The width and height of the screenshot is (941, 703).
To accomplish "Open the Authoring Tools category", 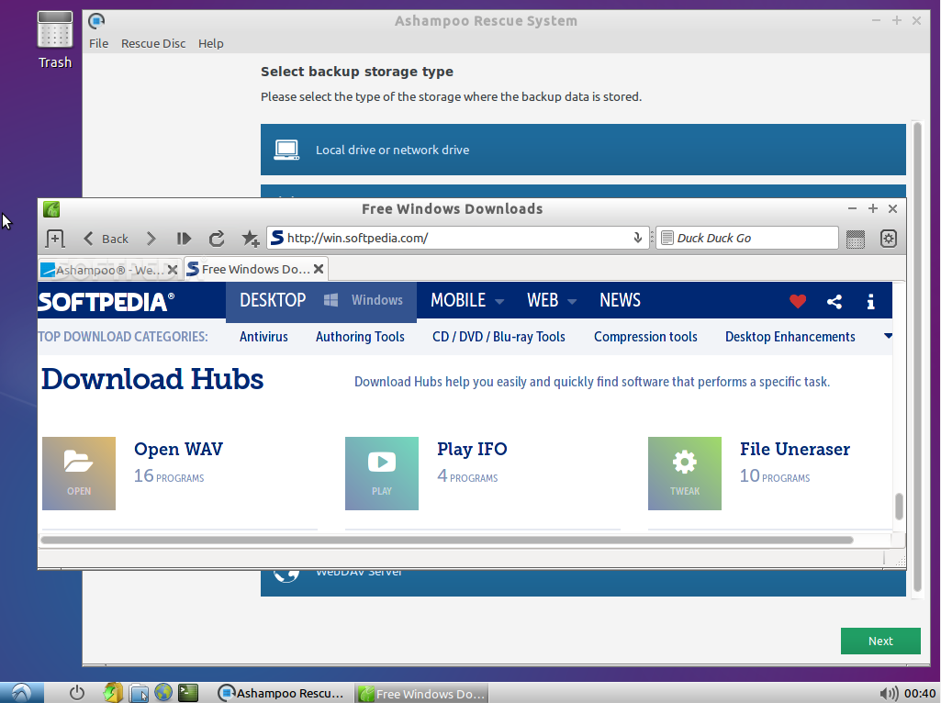I will 360,337.
